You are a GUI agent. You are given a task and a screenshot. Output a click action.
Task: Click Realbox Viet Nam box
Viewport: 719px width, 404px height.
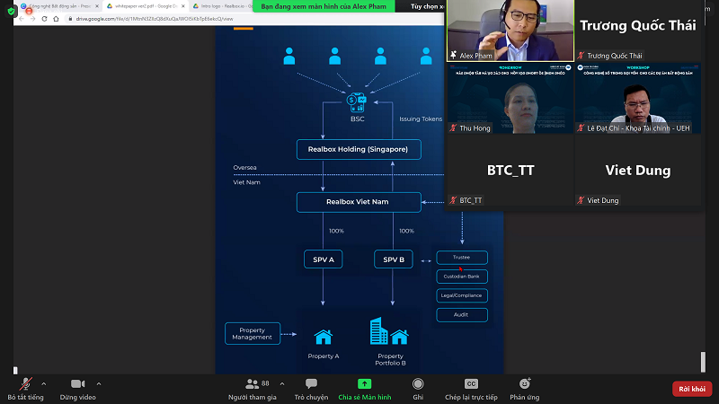359,202
